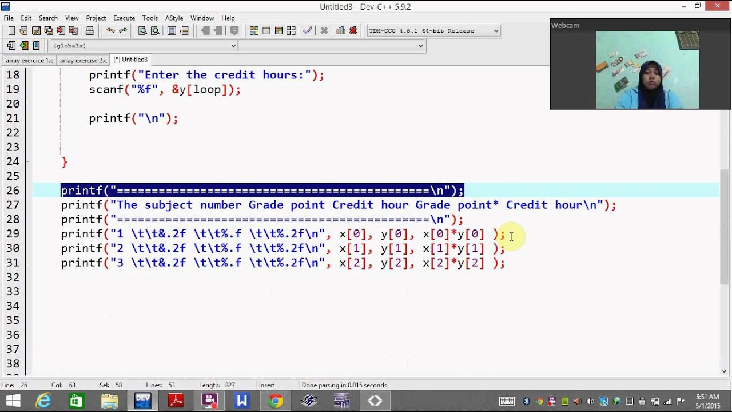Click the editor scrollbar down arrow

point(725,371)
